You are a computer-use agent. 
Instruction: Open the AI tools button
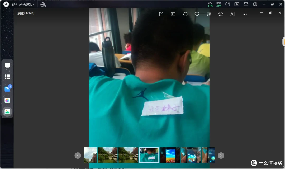point(232,14)
